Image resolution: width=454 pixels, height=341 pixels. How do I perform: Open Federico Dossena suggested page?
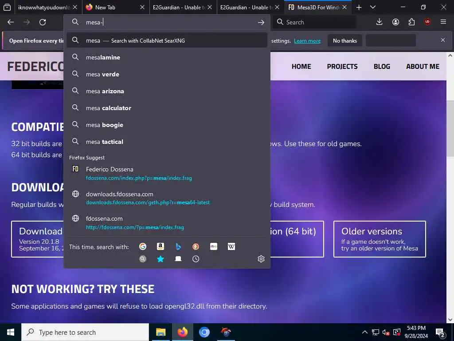point(167,174)
